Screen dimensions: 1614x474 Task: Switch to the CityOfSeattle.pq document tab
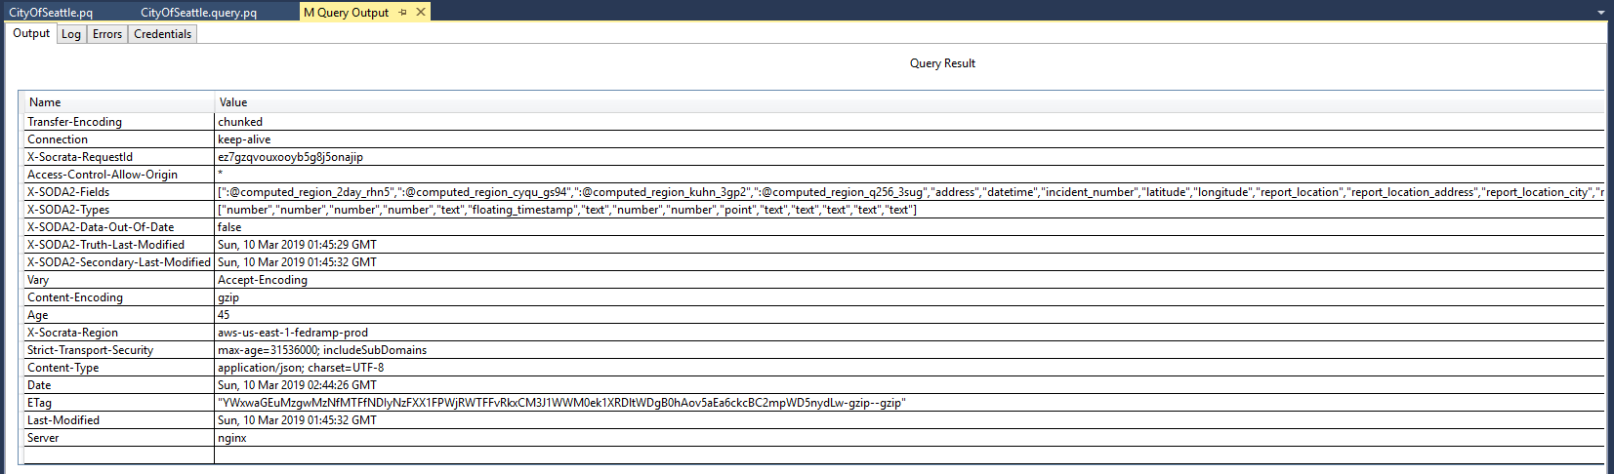[51, 13]
